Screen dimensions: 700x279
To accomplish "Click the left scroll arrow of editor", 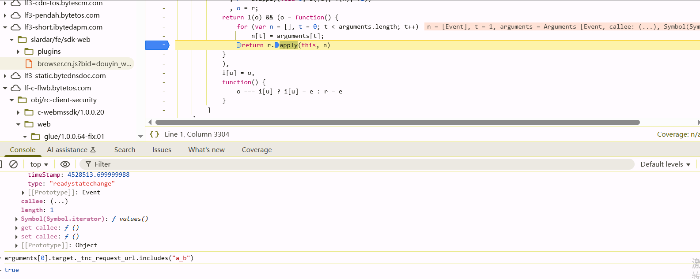I will pyautogui.click(x=150, y=122).
